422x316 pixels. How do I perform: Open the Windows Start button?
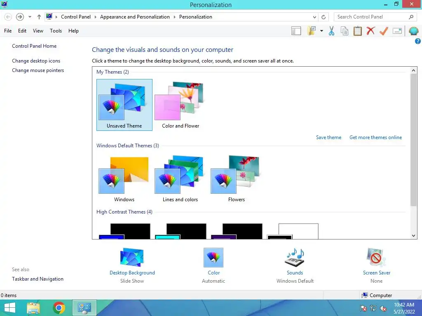pyautogui.click(x=10, y=308)
